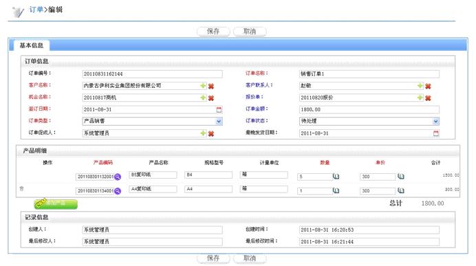Open the 订单类型 dropdown

(x=219, y=122)
